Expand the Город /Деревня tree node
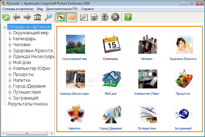205x137 pixels. click(10, 86)
